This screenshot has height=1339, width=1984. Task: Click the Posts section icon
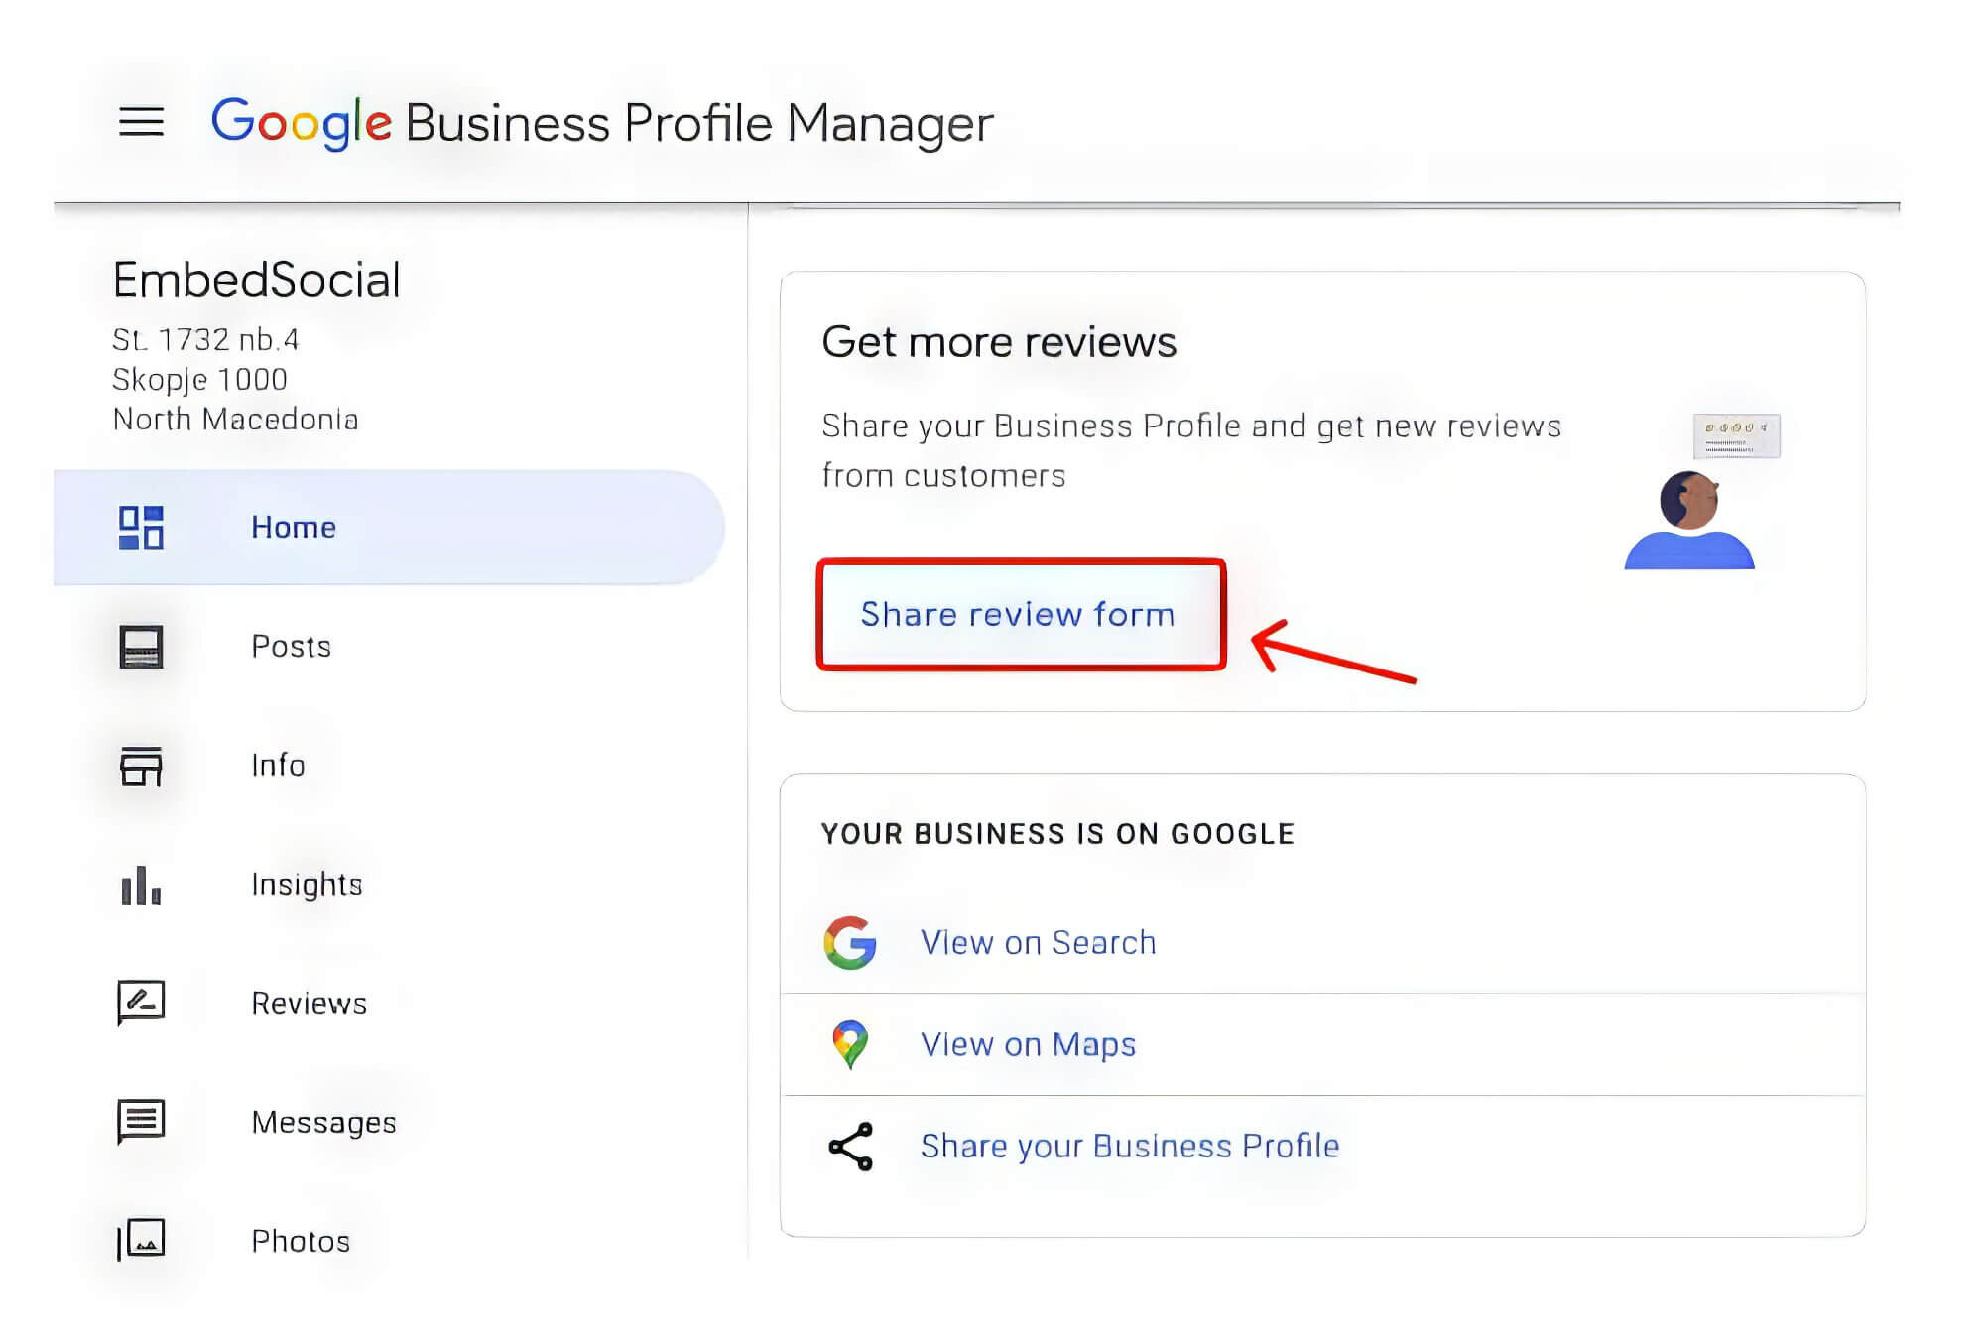pyautogui.click(x=141, y=646)
